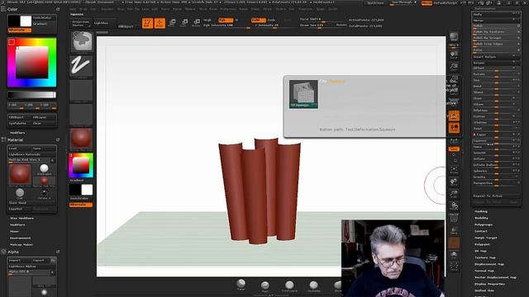Toggle Floor grid on right shelf
Viewport: 529px width, 297px height.
pyautogui.click(x=454, y=128)
